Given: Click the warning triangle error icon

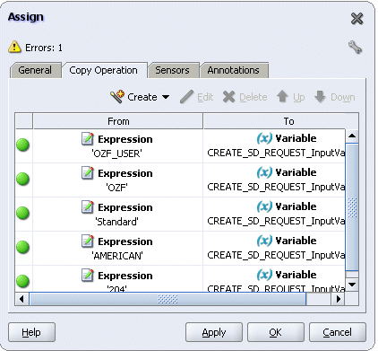Looking at the screenshot, I should click(14, 47).
